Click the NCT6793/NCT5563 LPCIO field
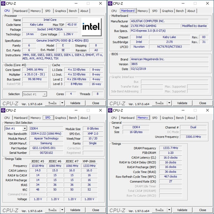This screenshot has width=214, height=214. point(170,47)
